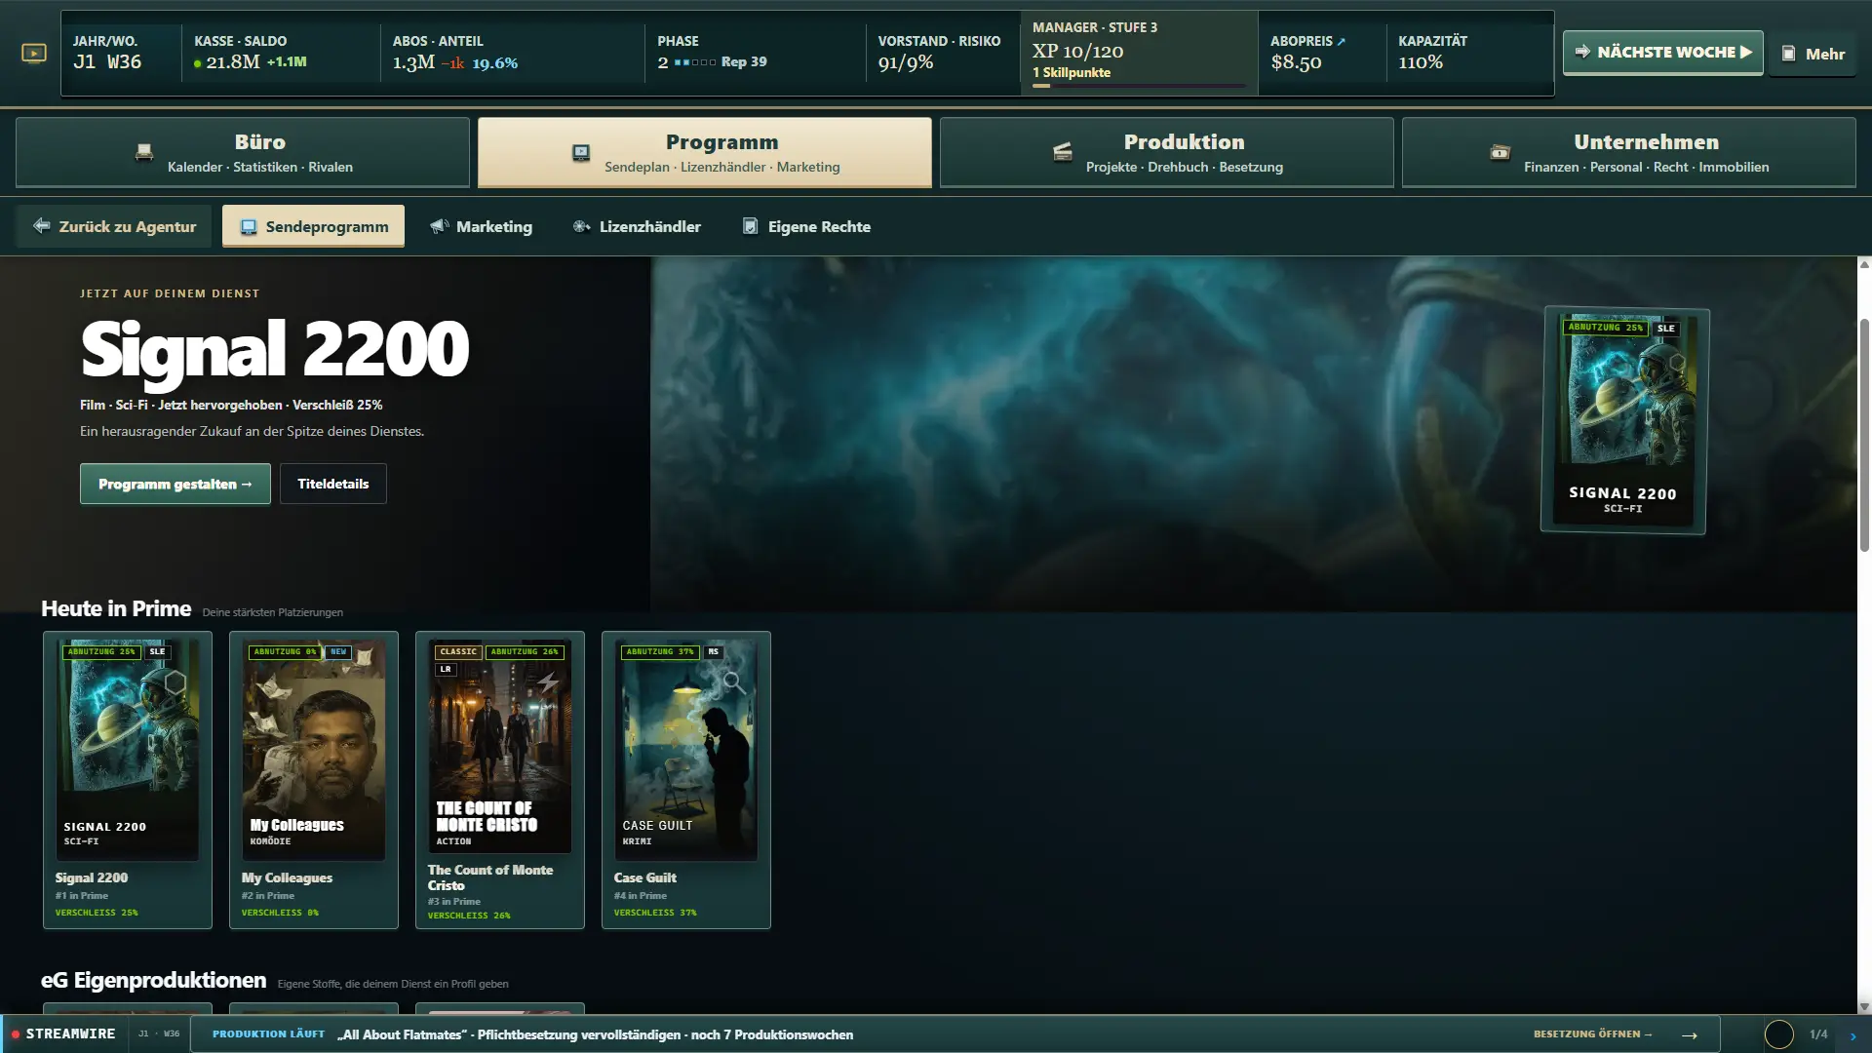Open the Lizenzhändler sub tab

tap(638, 226)
